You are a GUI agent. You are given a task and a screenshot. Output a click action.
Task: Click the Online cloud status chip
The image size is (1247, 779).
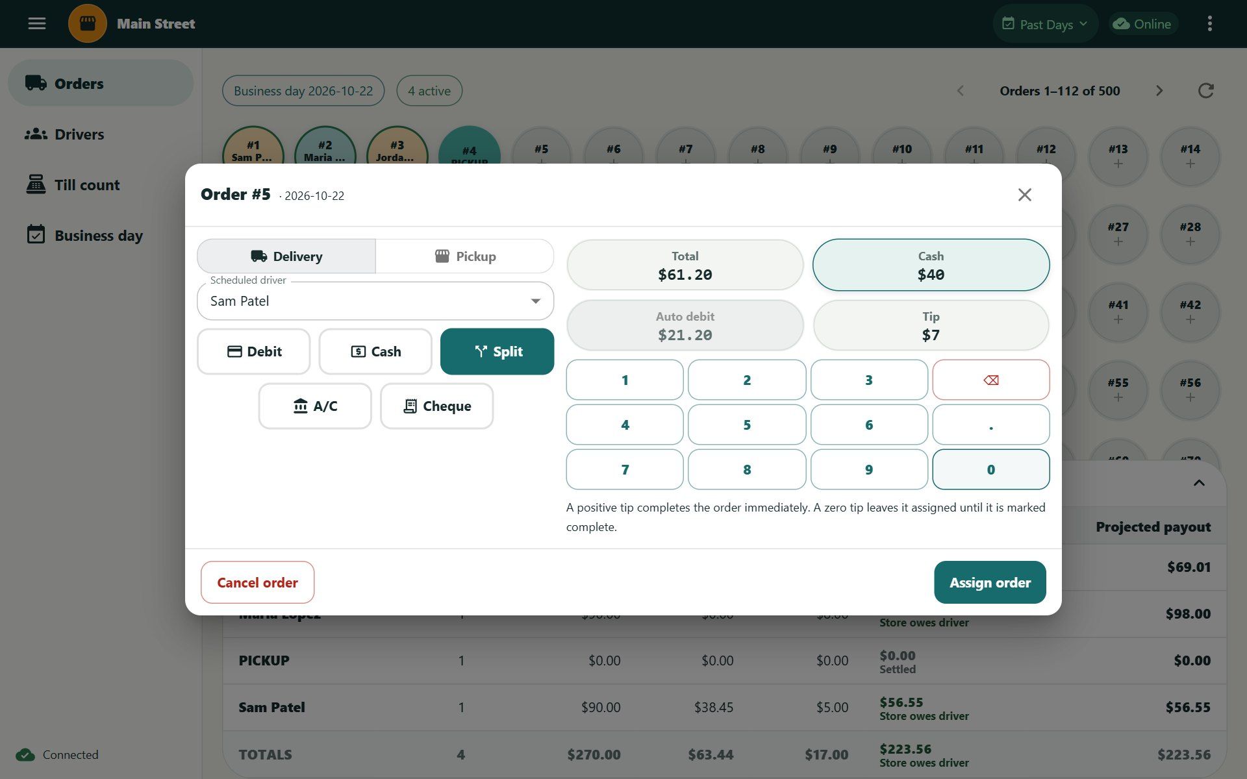point(1142,24)
